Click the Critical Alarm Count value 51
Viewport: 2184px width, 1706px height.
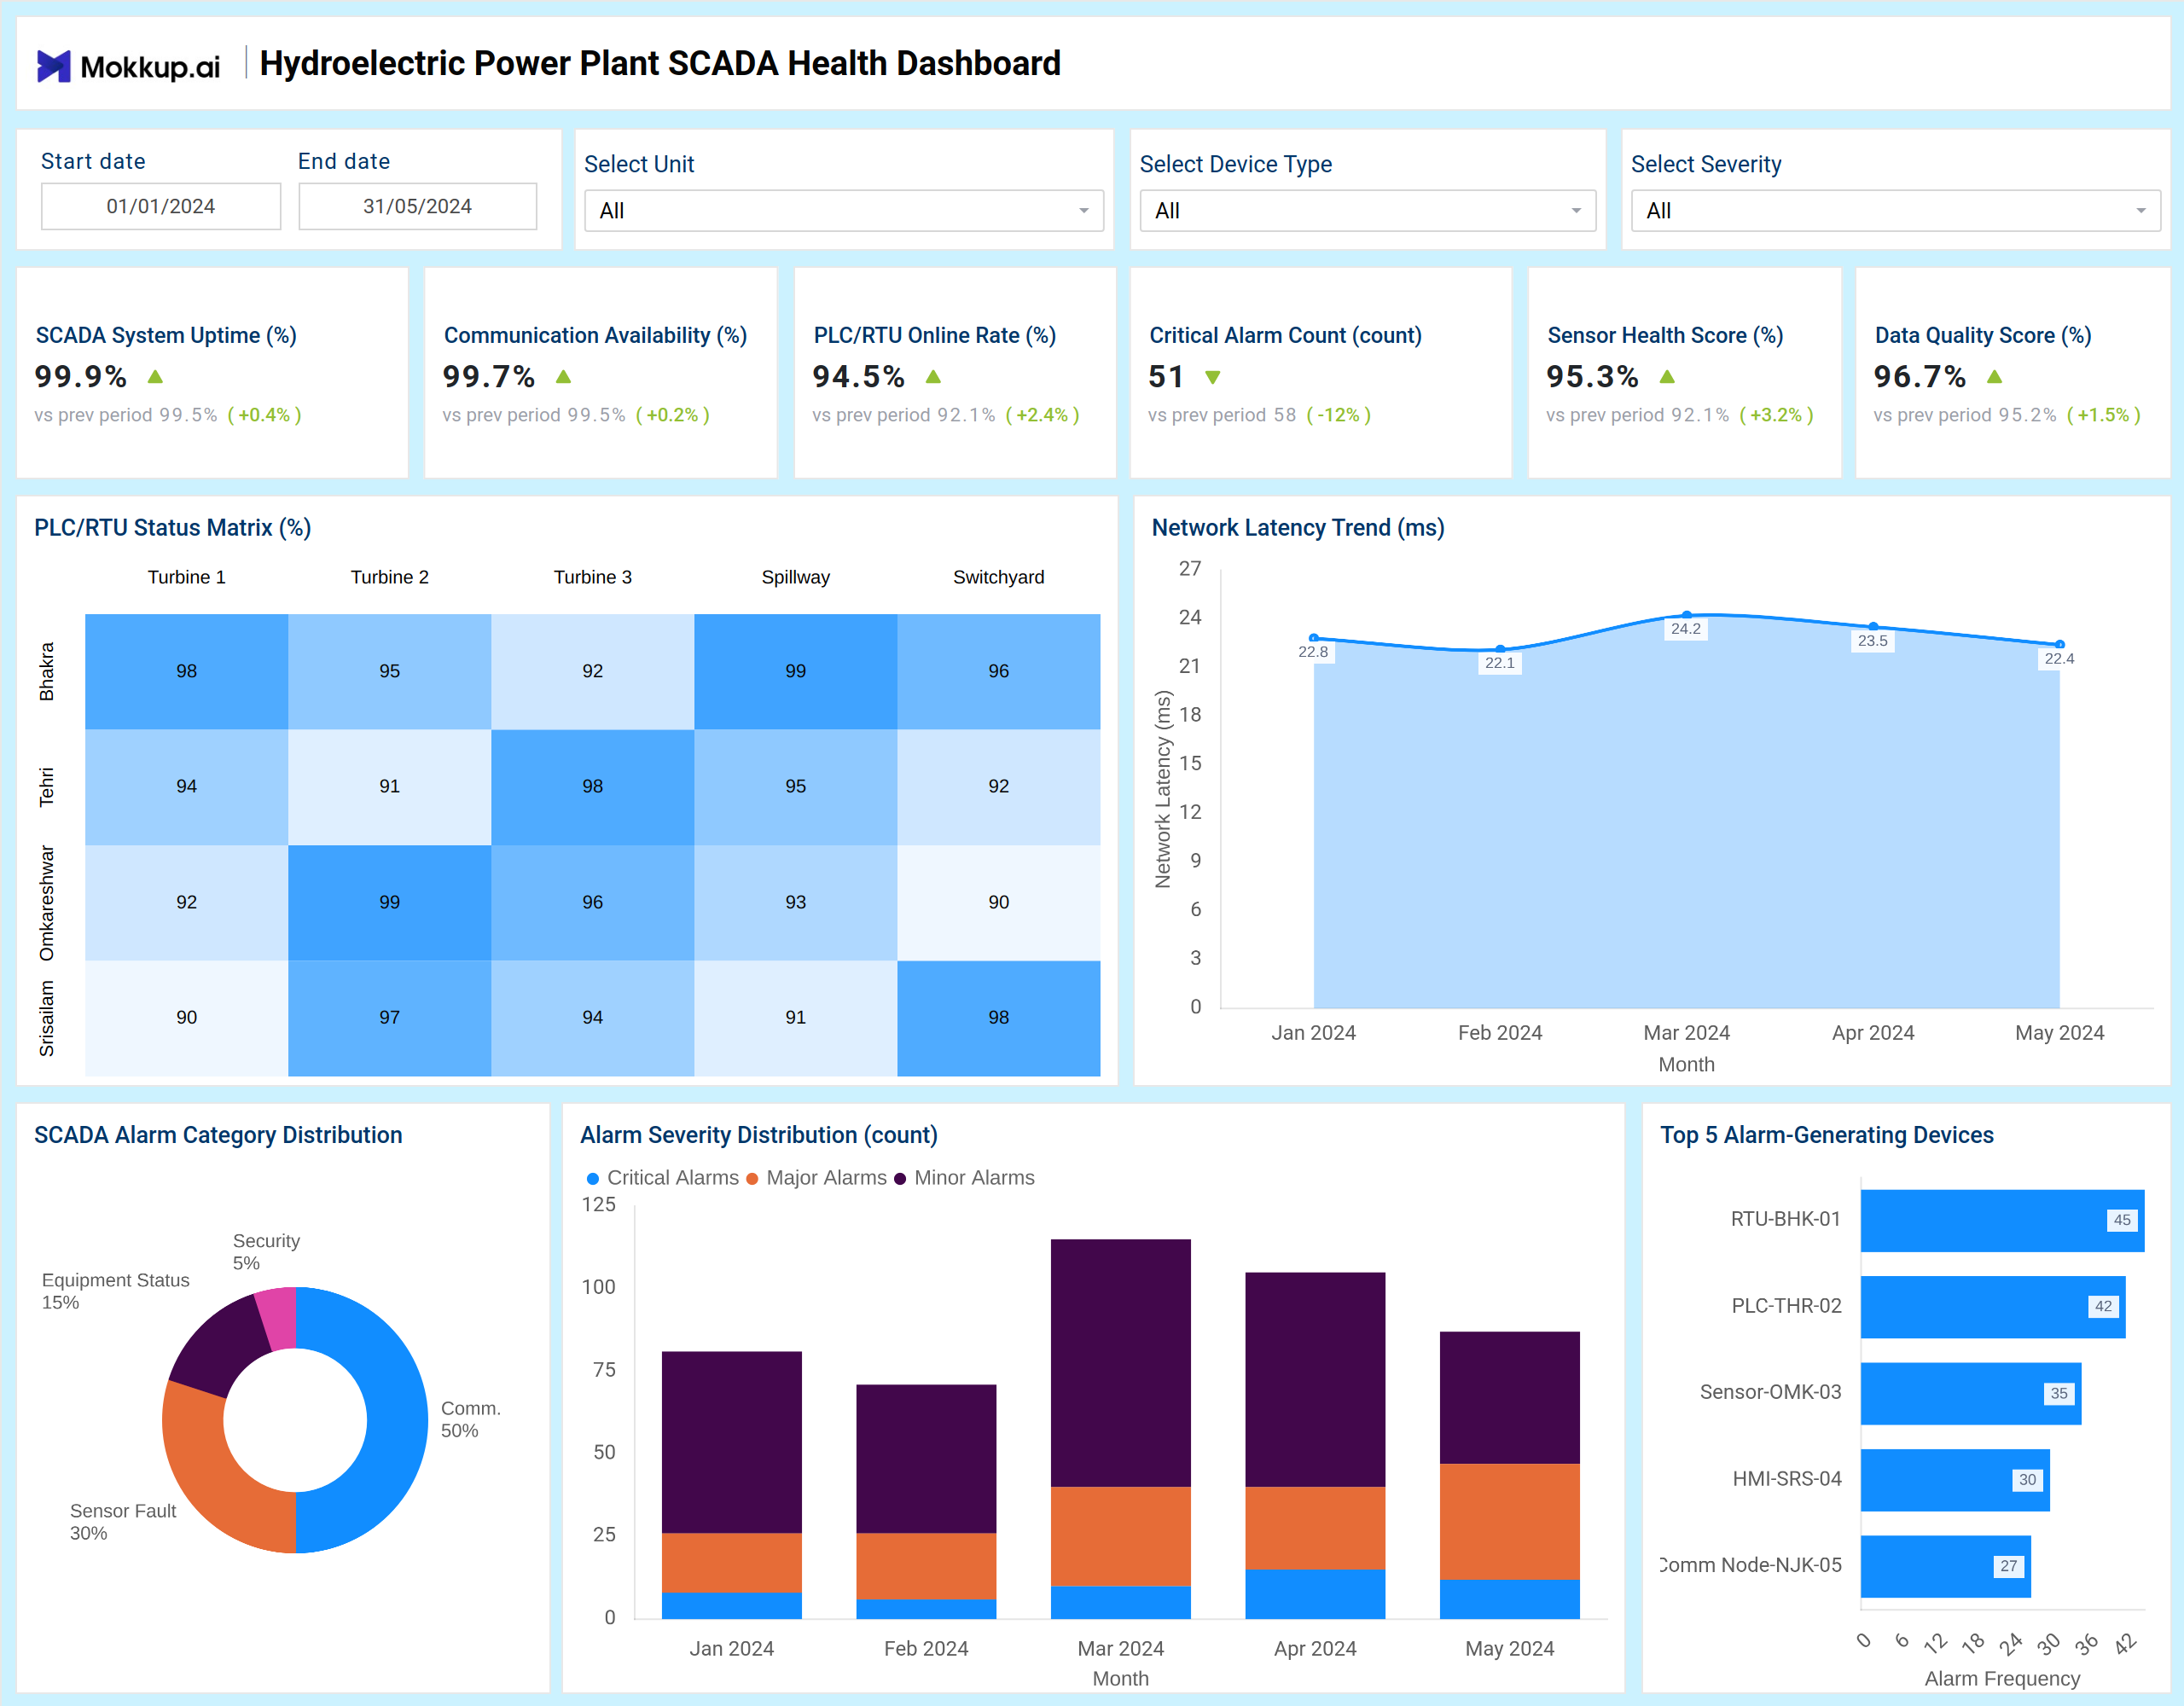pos(1166,377)
